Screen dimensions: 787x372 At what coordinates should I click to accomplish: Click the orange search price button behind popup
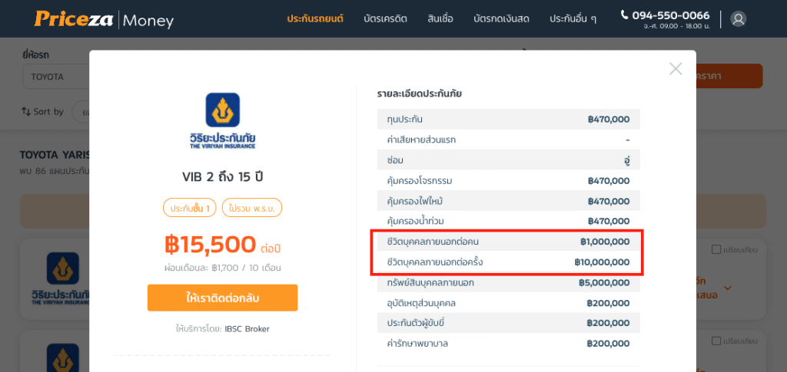[x=729, y=76]
